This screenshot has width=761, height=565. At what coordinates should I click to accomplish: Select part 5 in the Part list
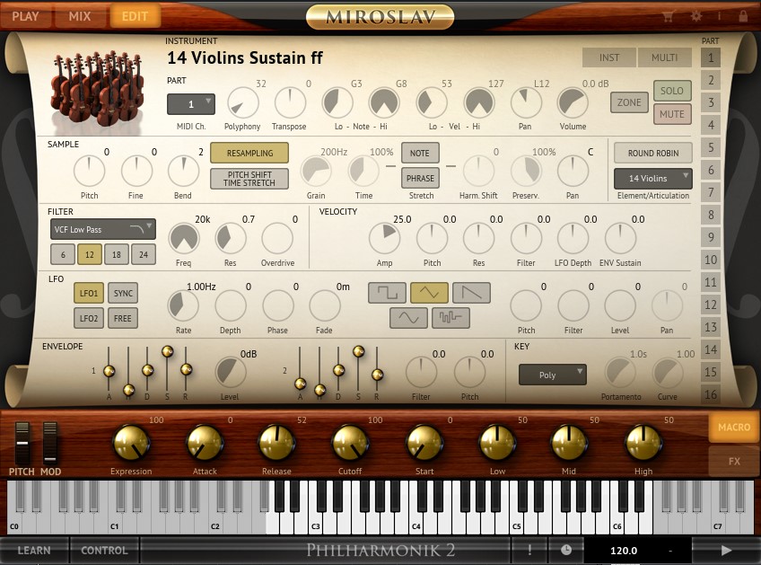click(711, 147)
